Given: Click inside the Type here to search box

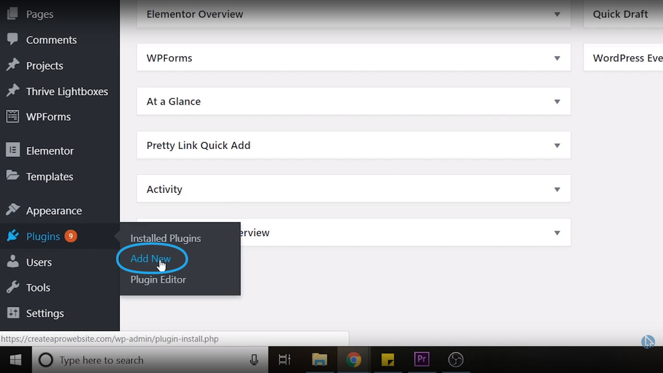Looking at the screenshot, I should coord(150,360).
